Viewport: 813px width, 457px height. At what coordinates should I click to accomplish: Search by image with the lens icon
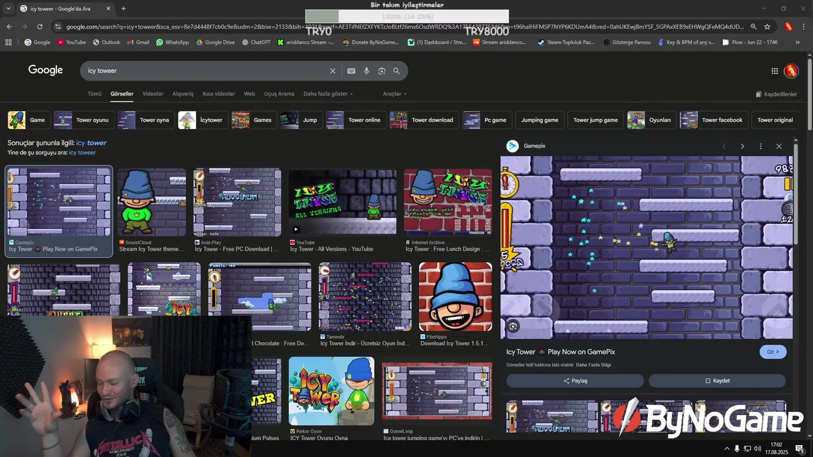click(x=382, y=71)
